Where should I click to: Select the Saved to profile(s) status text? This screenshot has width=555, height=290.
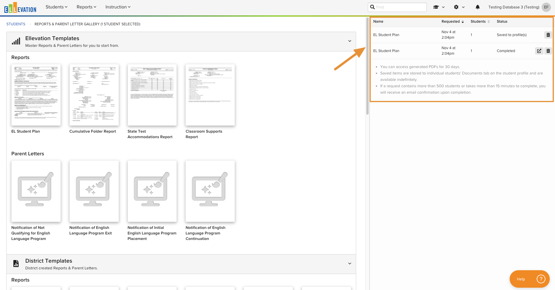point(512,35)
